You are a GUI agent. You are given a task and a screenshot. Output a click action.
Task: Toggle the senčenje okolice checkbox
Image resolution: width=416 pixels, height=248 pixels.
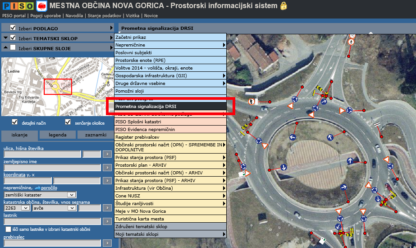(x=68, y=122)
